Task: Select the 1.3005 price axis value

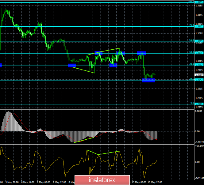Action: tap(199, 61)
